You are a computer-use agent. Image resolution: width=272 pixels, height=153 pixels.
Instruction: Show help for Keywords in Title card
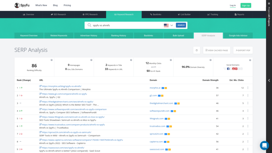(131, 60)
